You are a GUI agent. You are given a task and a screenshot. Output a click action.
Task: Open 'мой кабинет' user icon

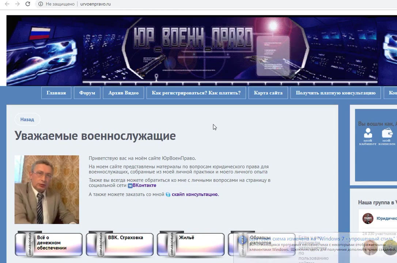(368, 137)
